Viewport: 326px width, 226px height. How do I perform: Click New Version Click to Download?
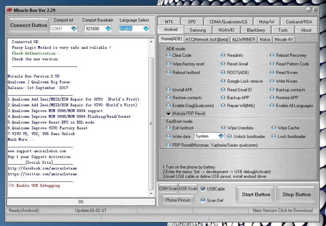(x=283, y=211)
